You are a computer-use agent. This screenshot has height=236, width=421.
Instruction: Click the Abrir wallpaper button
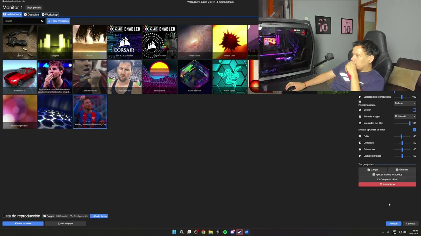[x=65, y=224]
